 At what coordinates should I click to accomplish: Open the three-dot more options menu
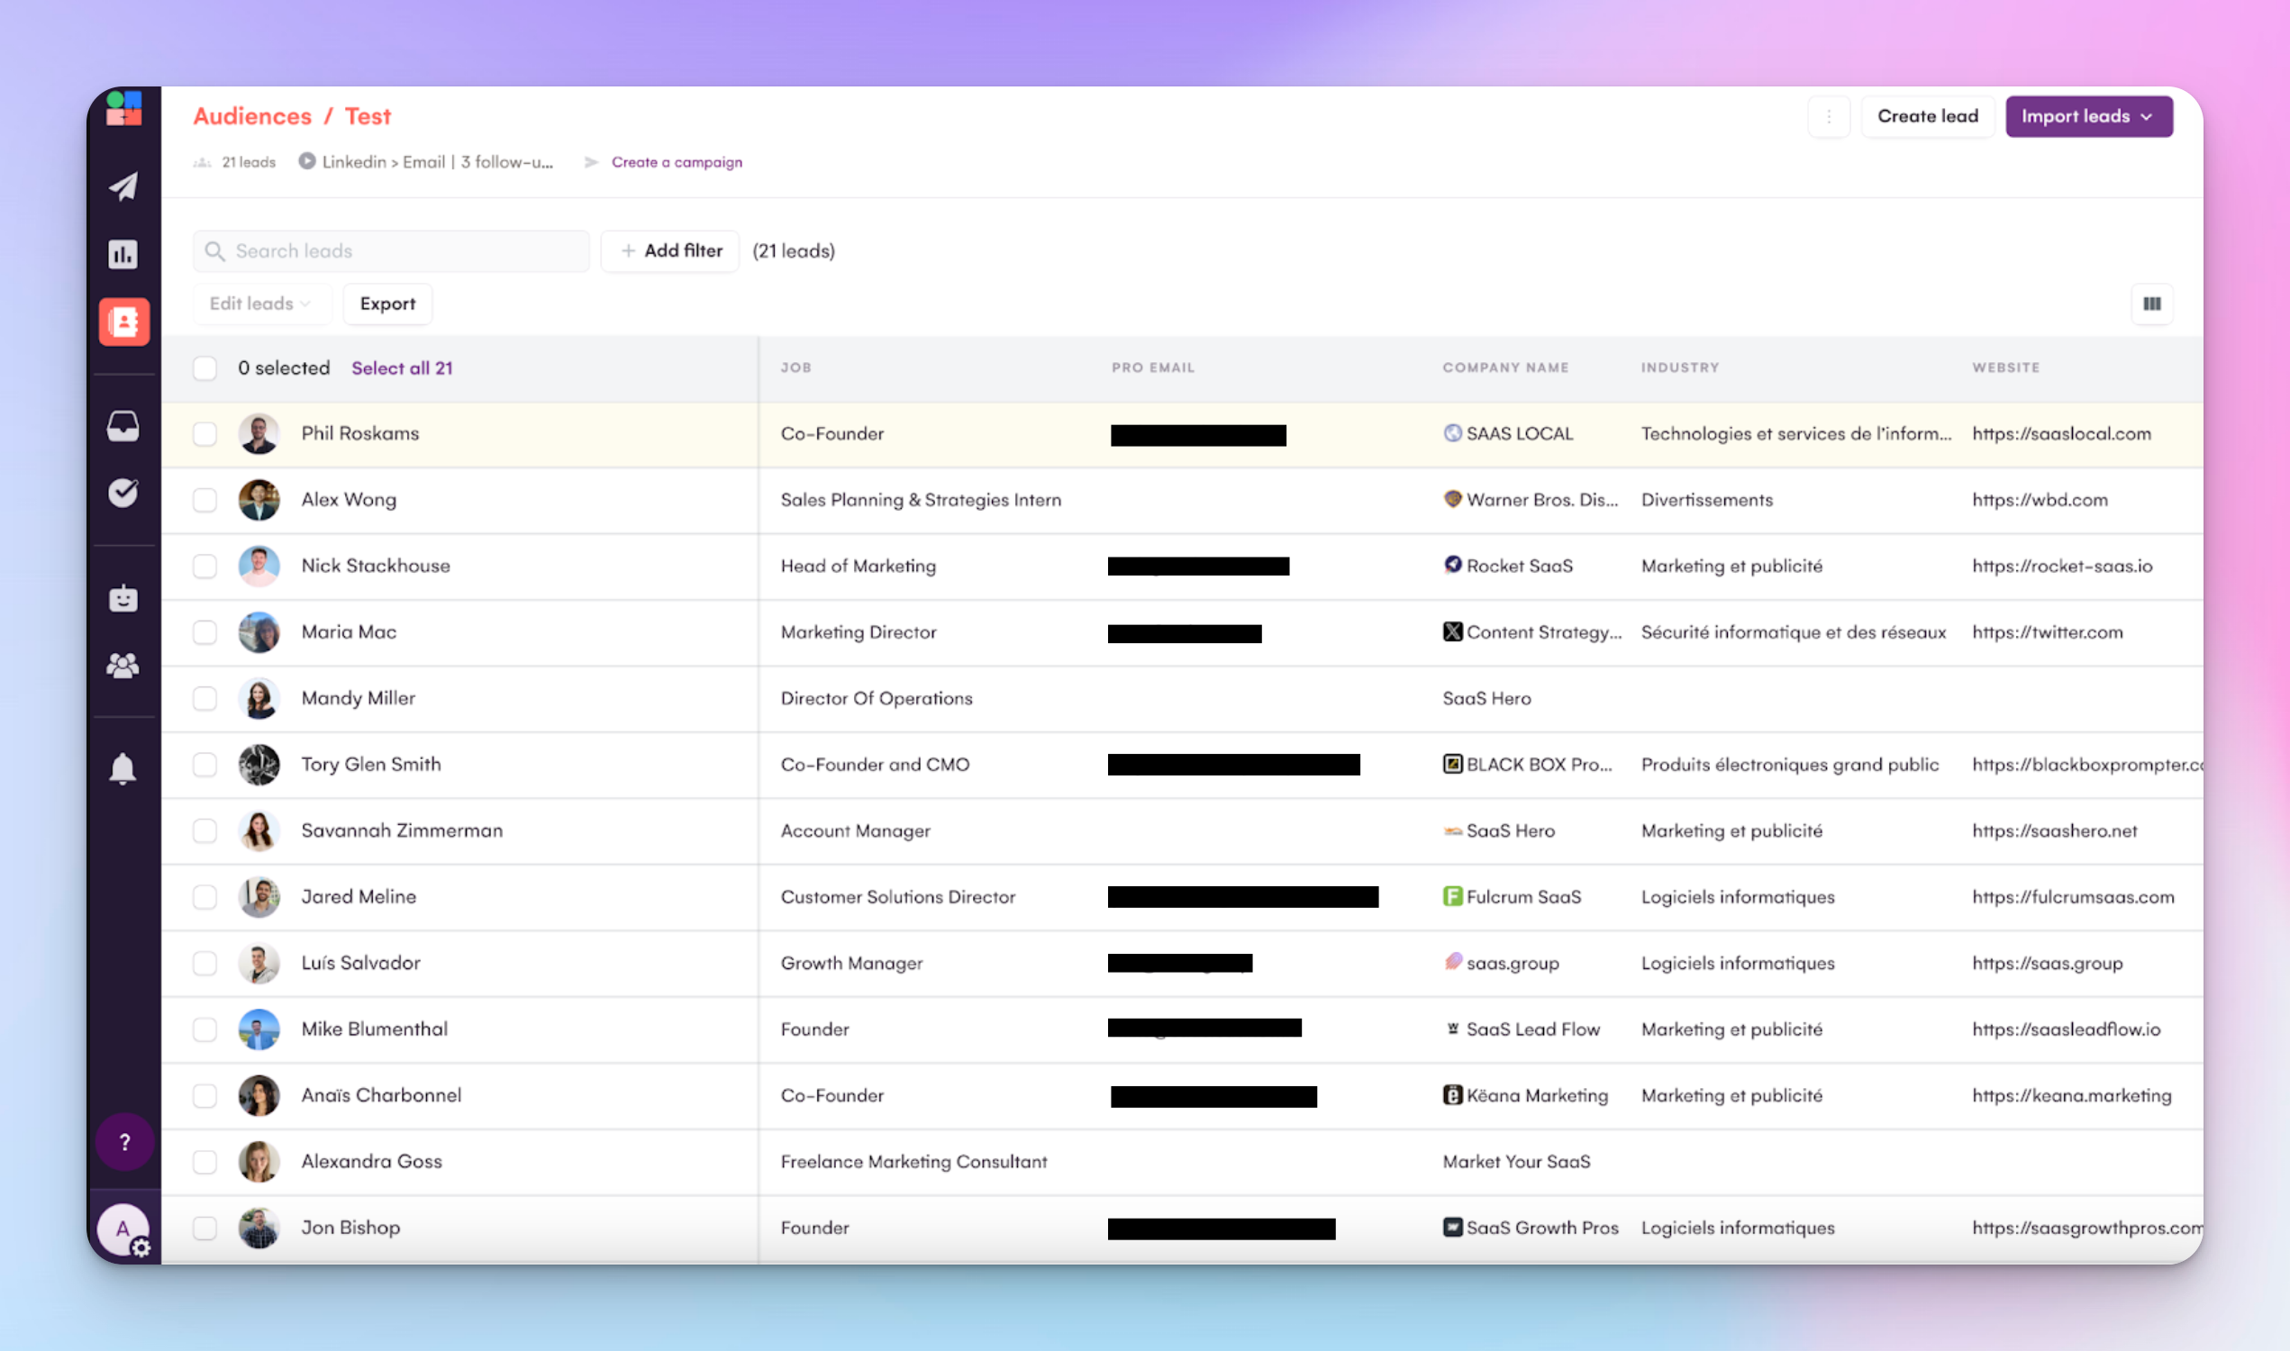pos(1829,116)
